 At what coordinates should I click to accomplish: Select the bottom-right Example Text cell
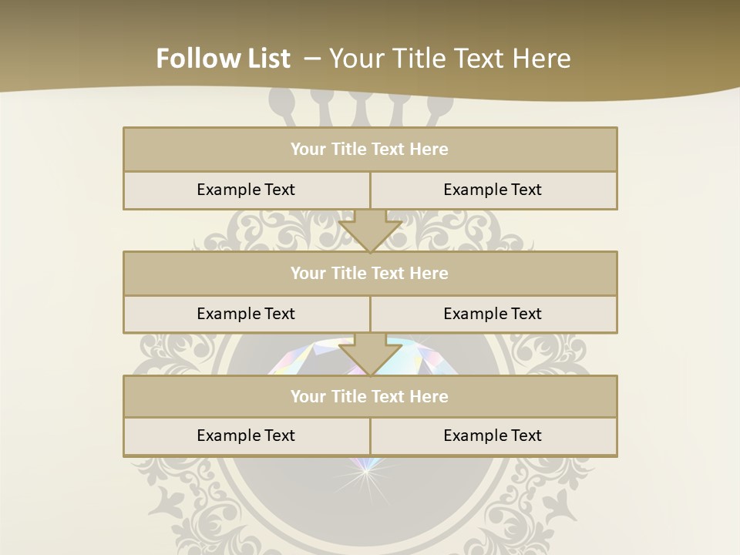click(493, 436)
